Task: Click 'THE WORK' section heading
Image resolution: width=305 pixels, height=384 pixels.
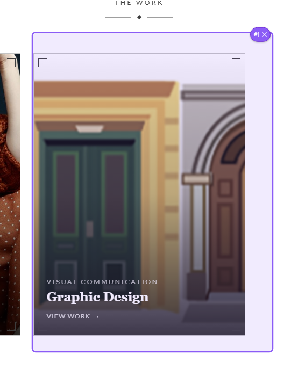Action: point(139,3)
